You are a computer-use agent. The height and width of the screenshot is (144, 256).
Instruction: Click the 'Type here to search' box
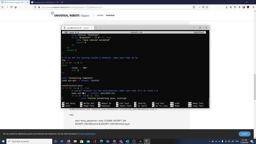click(x=29, y=141)
